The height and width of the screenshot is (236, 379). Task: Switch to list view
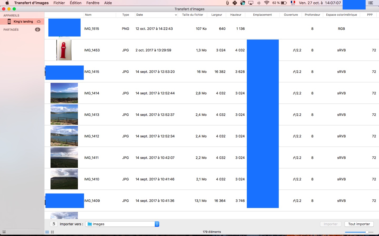47,232
